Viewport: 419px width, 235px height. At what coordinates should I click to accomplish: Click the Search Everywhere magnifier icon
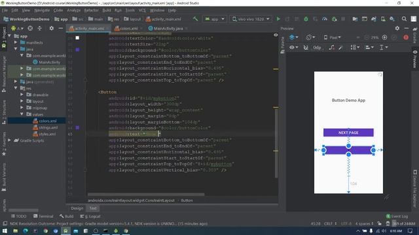coord(404,19)
